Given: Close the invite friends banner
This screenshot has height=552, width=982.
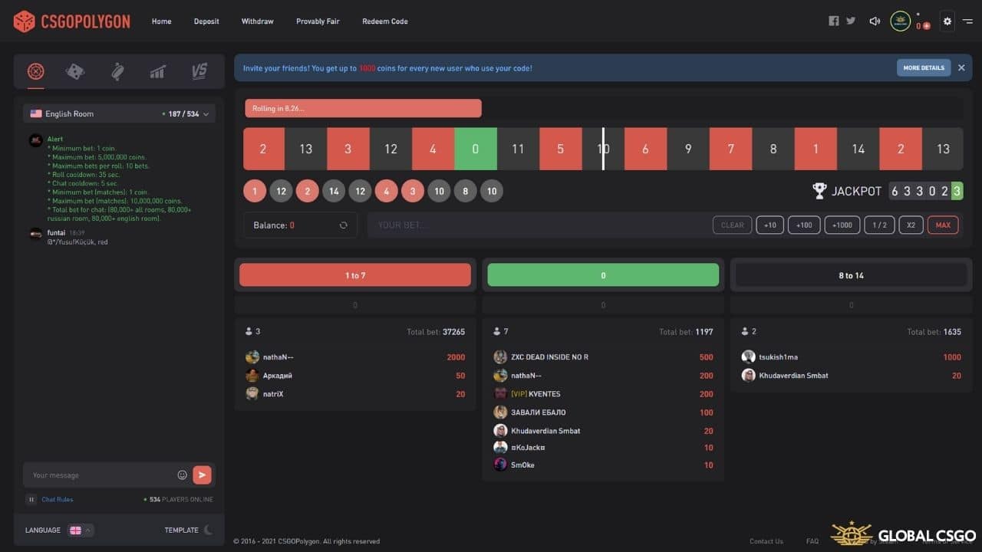Looking at the screenshot, I should [x=961, y=67].
